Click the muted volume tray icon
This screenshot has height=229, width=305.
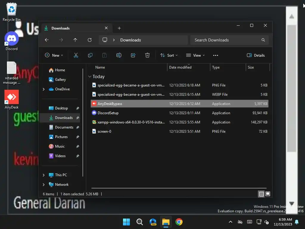tap(267, 222)
